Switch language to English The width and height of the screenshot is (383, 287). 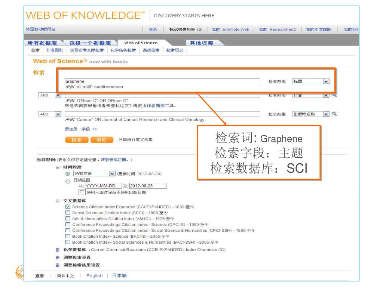coord(95,275)
